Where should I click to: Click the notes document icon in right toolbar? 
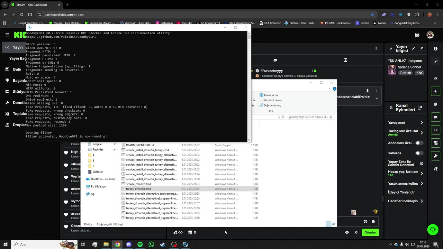[435, 104]
